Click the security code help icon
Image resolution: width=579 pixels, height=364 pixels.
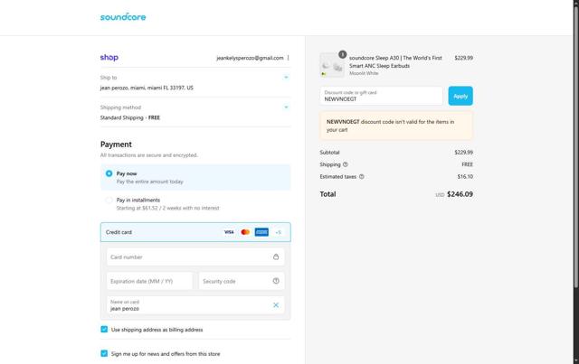(276, 281)
